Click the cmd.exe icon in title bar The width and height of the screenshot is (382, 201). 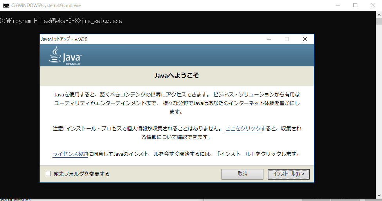(x=6, y=5)
